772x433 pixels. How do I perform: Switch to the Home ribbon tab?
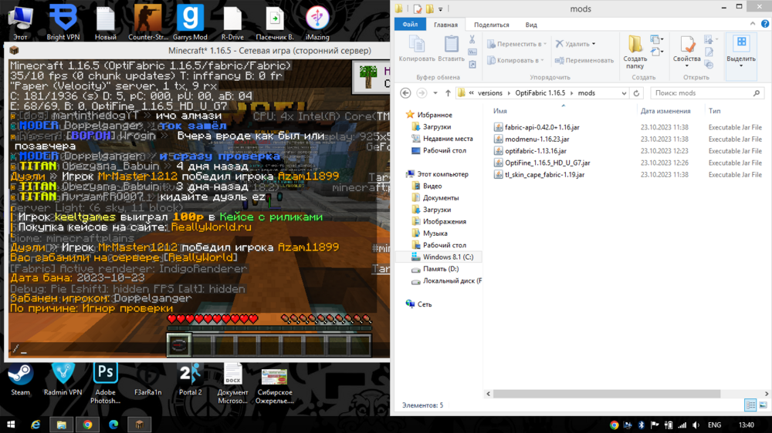(x=445, y=25)
